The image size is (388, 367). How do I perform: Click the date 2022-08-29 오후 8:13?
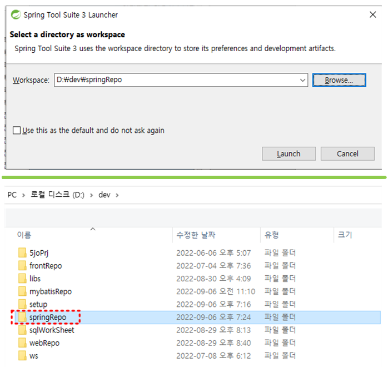pyautogui.click(x=213, y=330)
